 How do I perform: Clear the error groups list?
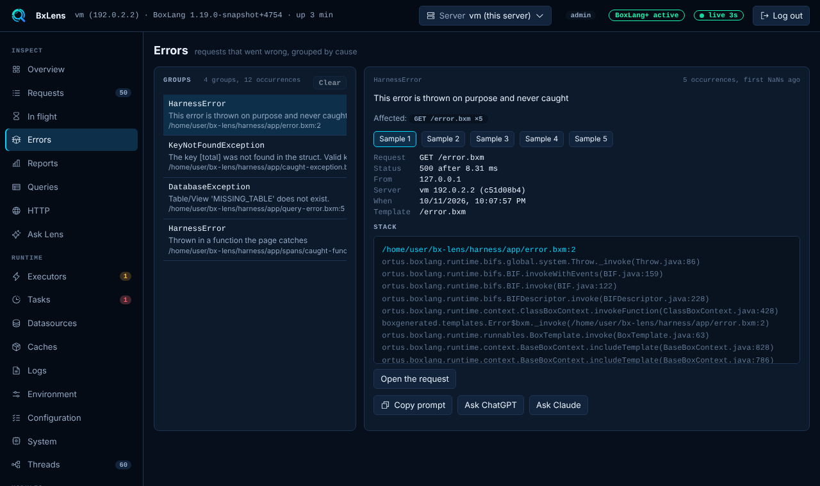[330, 82]
